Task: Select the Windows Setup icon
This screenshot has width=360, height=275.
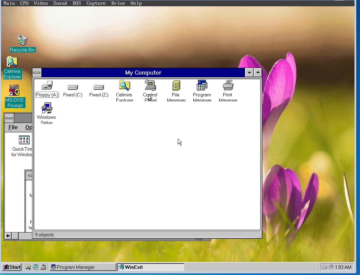Action: click(47, 108)
